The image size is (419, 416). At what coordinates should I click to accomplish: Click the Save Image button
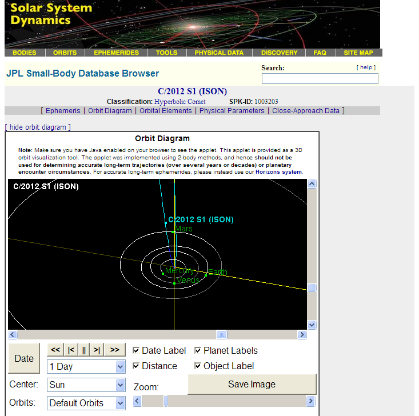(x=252, y=385)
